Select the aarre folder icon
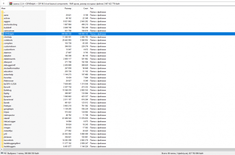 (x=2, y=15)
